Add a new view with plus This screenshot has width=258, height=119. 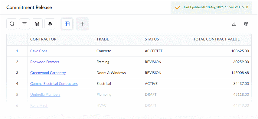pyautogui.click(x=82, y=24)
